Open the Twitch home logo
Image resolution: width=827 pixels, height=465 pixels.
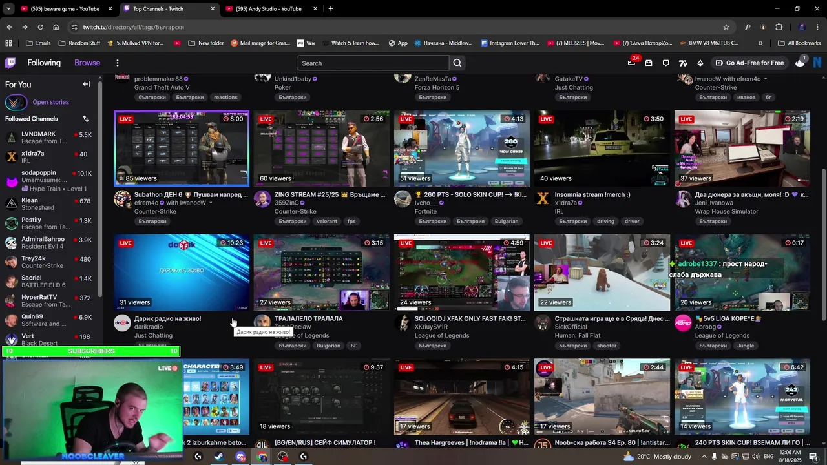coord(10,63)
